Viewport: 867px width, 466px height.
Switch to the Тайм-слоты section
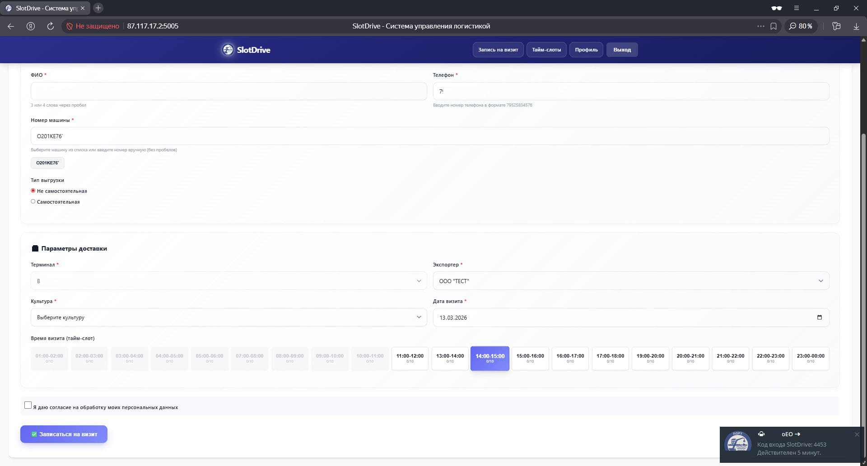coord(547,50)
